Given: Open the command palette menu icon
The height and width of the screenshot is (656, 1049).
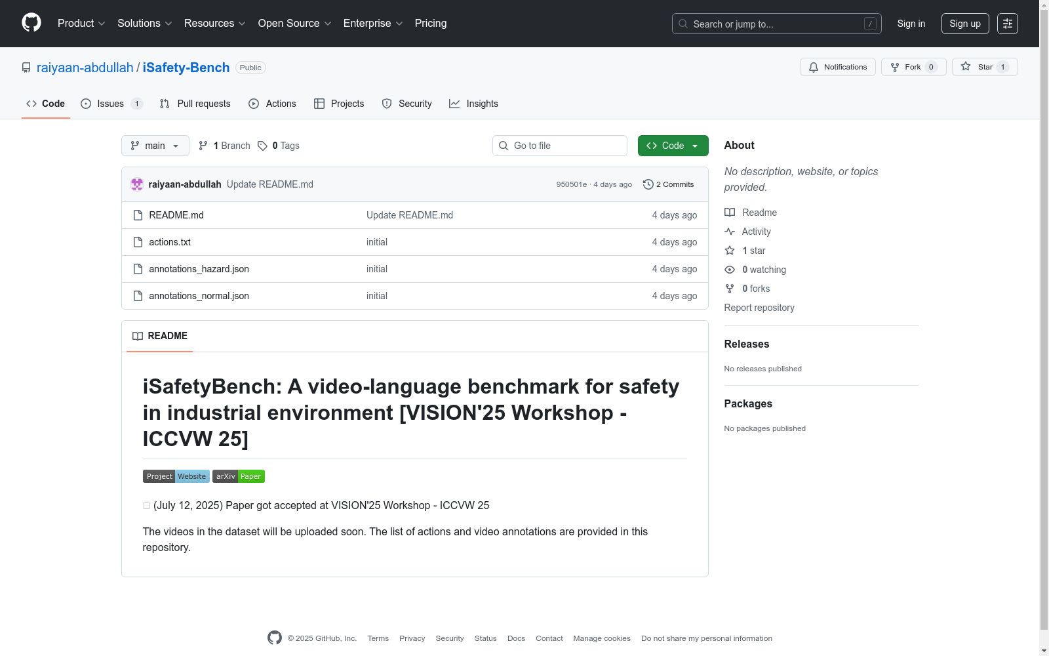Looking at the screenshot, I should click(x=1008, y=24).
